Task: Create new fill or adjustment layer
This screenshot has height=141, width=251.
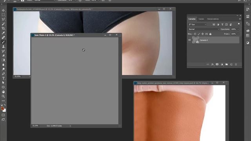Action: [222, 64]
